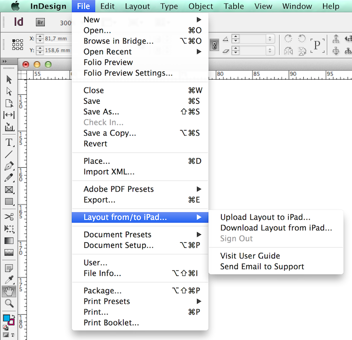Select the Direct Selection tool

pyautogui.click(x=9, y=91)
